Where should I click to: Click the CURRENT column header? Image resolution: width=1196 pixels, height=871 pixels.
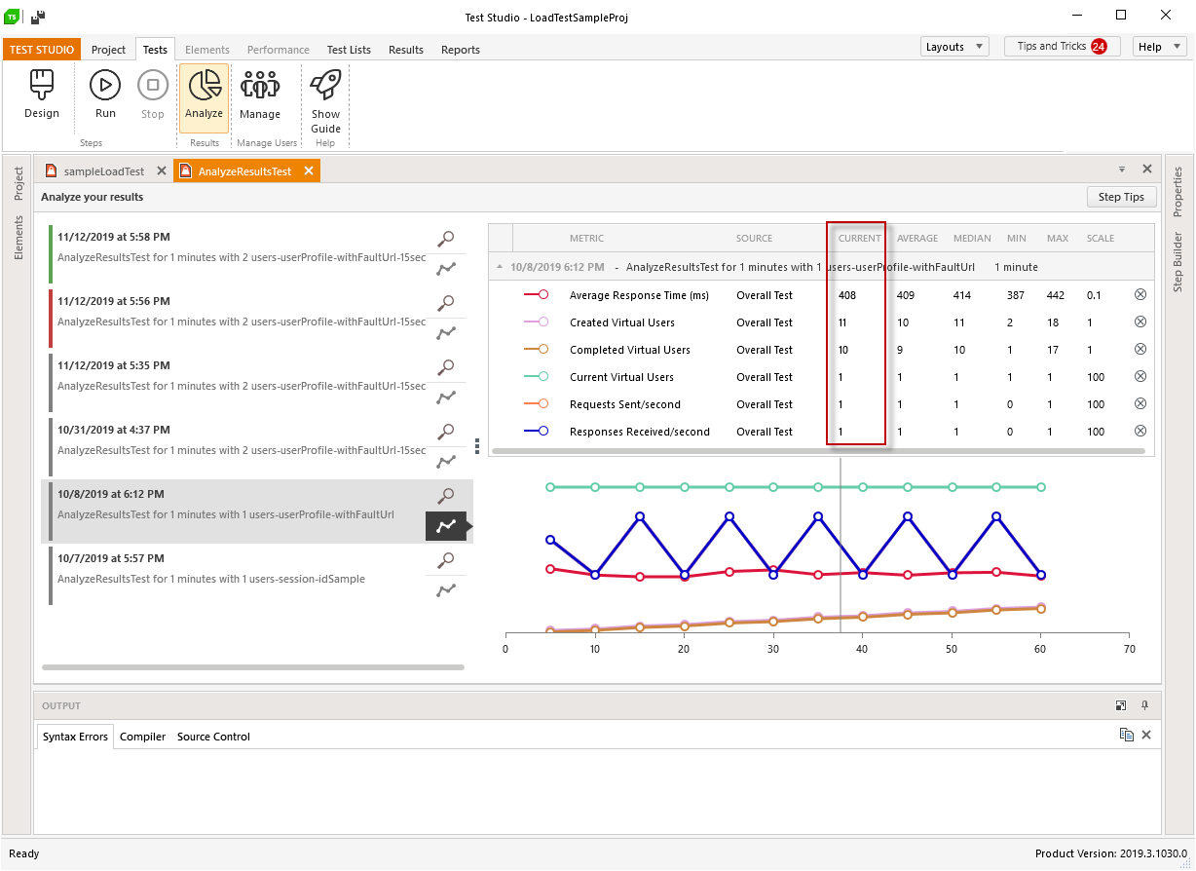tap(859, 238)
